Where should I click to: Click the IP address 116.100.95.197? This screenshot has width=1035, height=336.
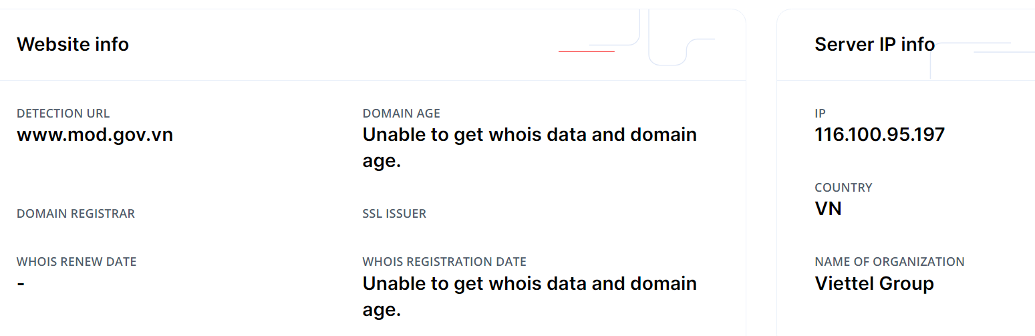[x=879, y=135]
